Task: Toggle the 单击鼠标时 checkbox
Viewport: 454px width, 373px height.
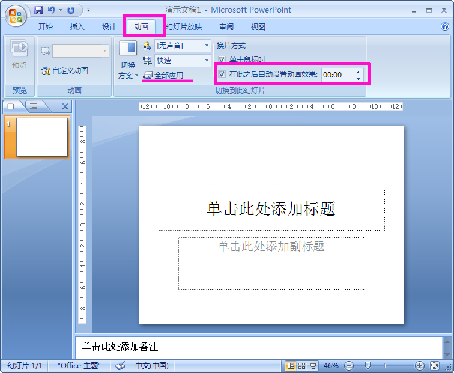Action: point(222,59)
